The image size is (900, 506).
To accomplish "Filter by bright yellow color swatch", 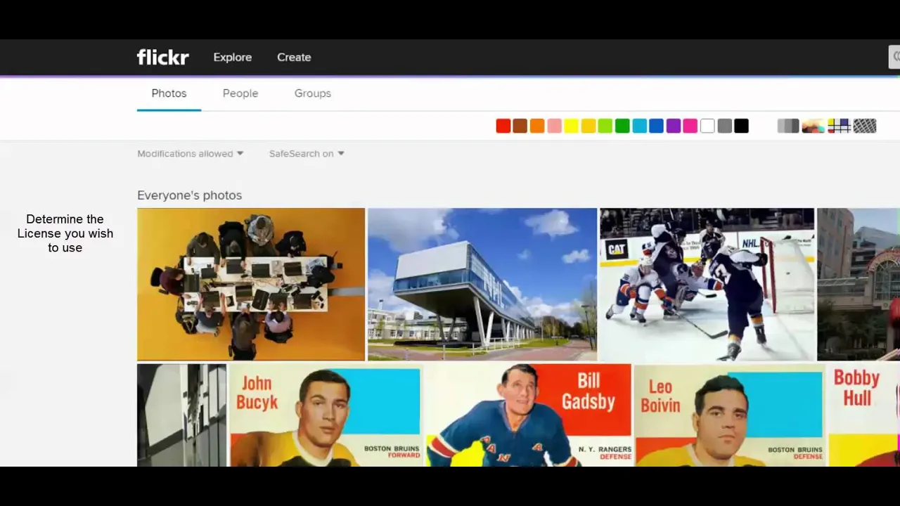I will tap(571, 126).
